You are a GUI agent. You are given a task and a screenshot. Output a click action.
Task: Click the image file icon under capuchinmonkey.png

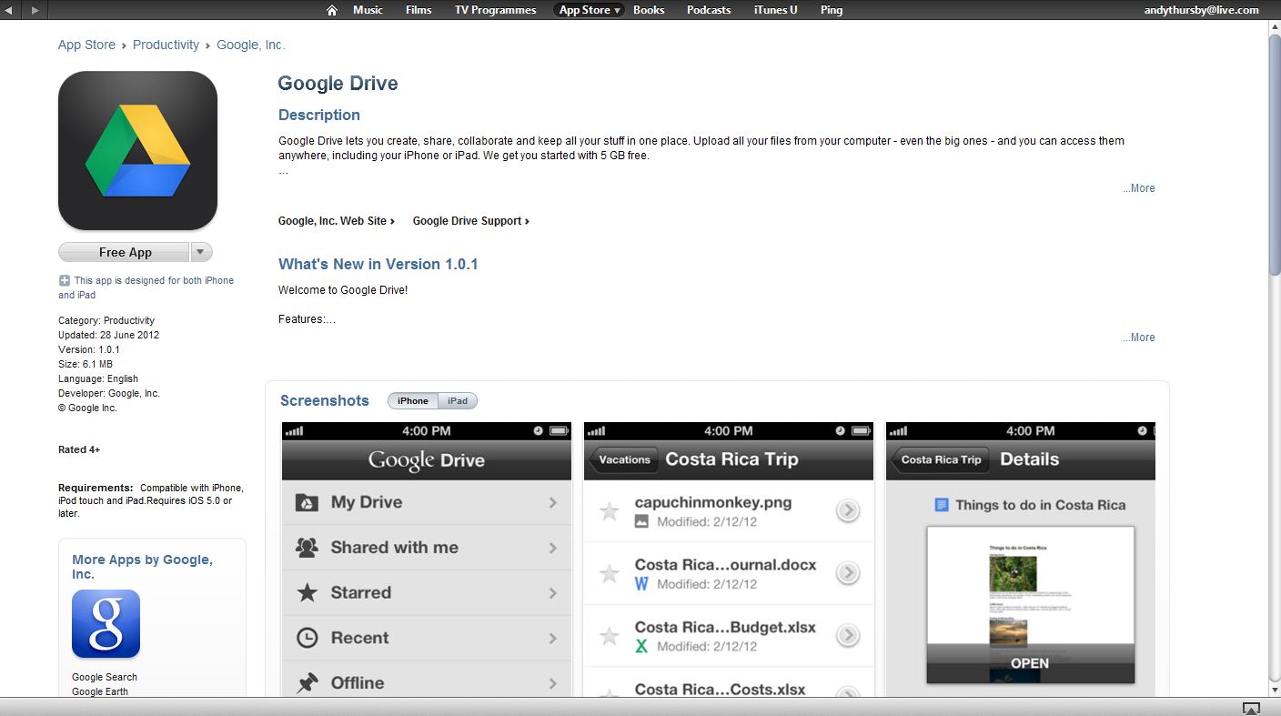click(x=641, y=522)
